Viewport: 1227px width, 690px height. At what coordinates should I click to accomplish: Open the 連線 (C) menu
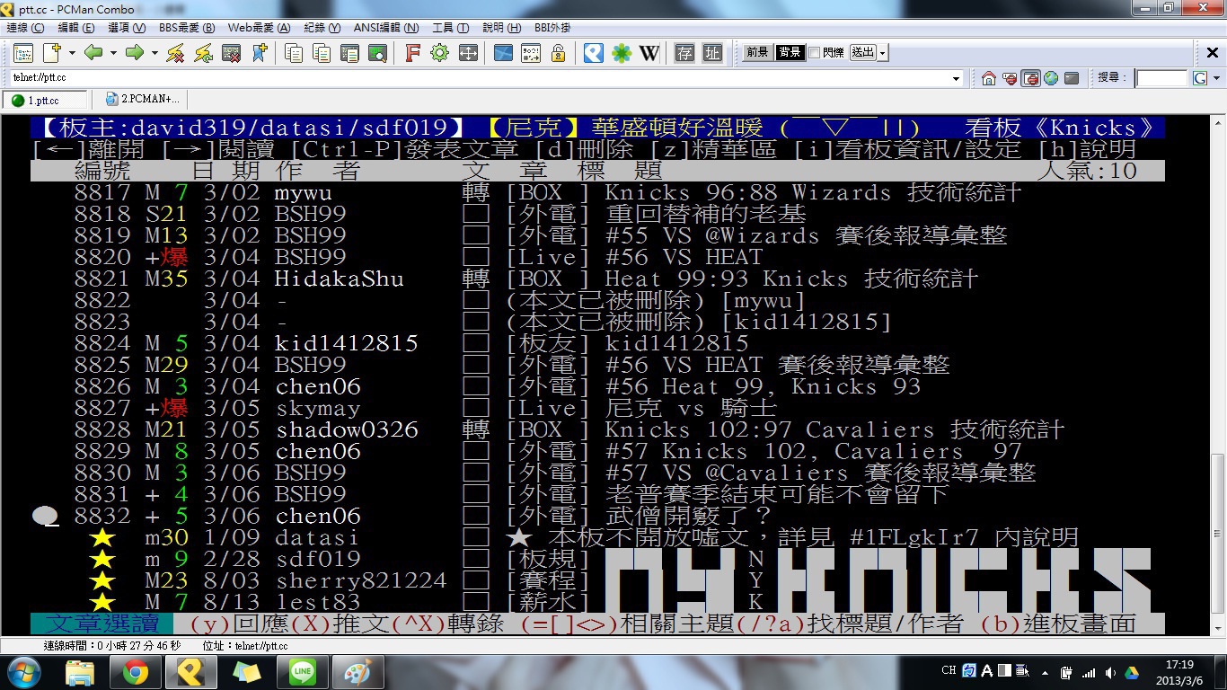(25, 28)
